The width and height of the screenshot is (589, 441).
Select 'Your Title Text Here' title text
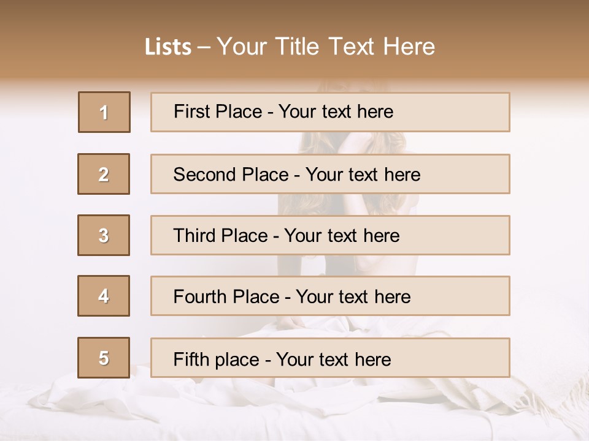tap(326, 47)
